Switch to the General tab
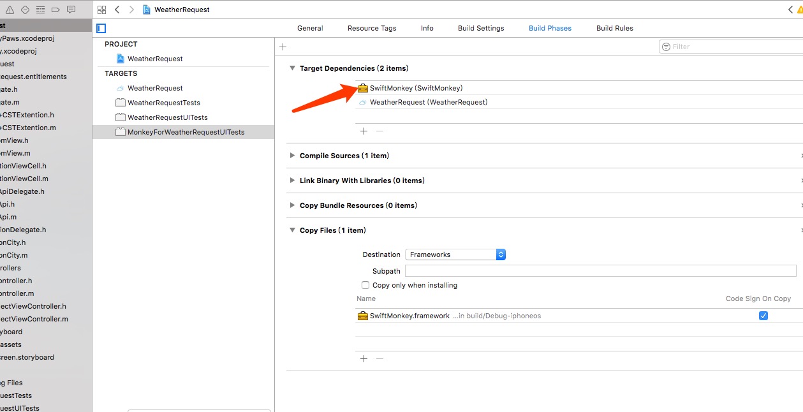Viewport: 803px width, 412px height. tap(310, 28)
